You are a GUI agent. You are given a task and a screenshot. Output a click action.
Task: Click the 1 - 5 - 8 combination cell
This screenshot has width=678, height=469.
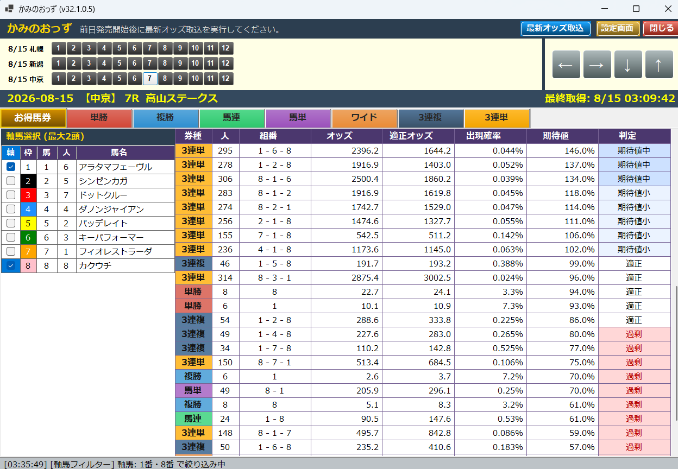point(275,264)
